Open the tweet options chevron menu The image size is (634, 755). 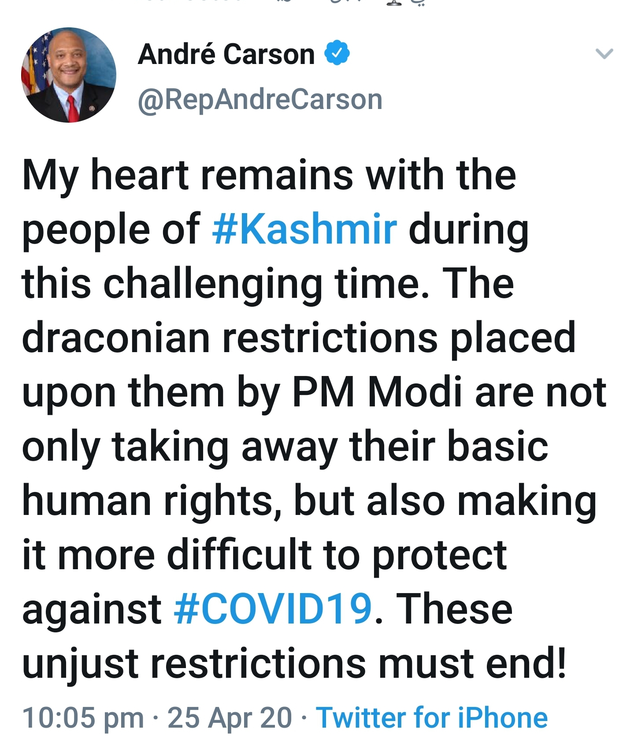tap(604, 54)
